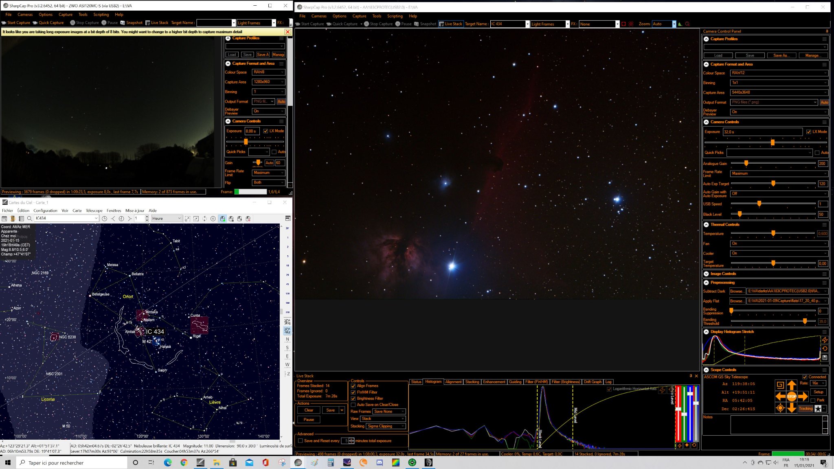Image resolution: width=834 pixels, height=469 pixels.
Task: Toggle the telescope Connected checkbox
Action: tap(805, 377)
